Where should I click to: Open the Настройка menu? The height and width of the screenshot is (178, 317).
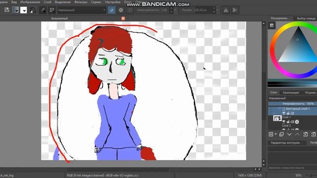pyautogui.click(x=113, y=2)
